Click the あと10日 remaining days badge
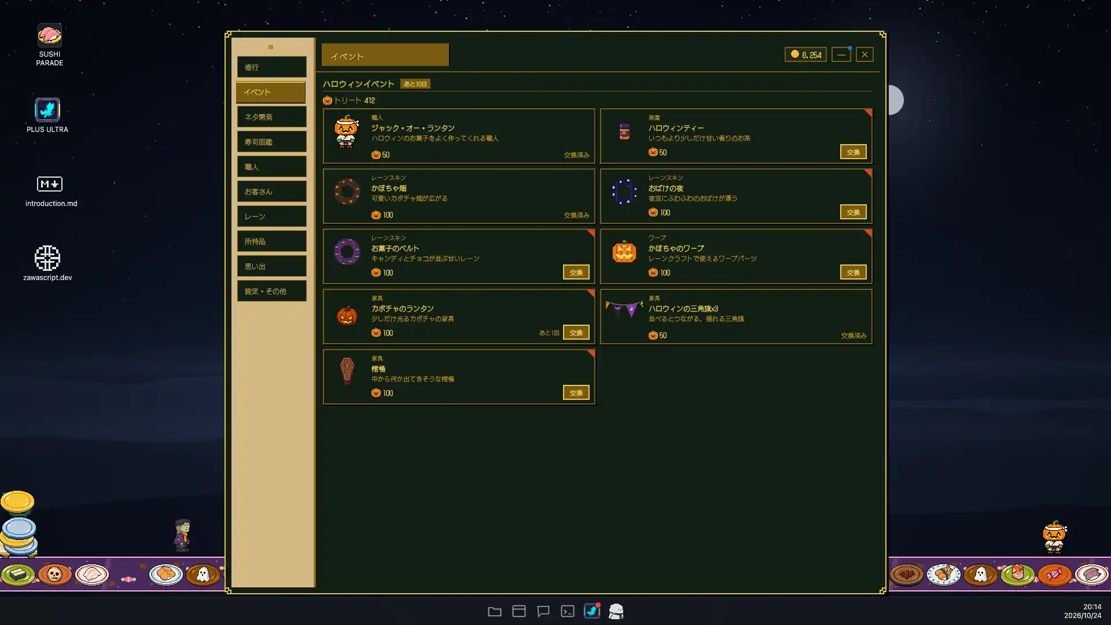This screenshot has height=625, width=1111. (415, 84)
